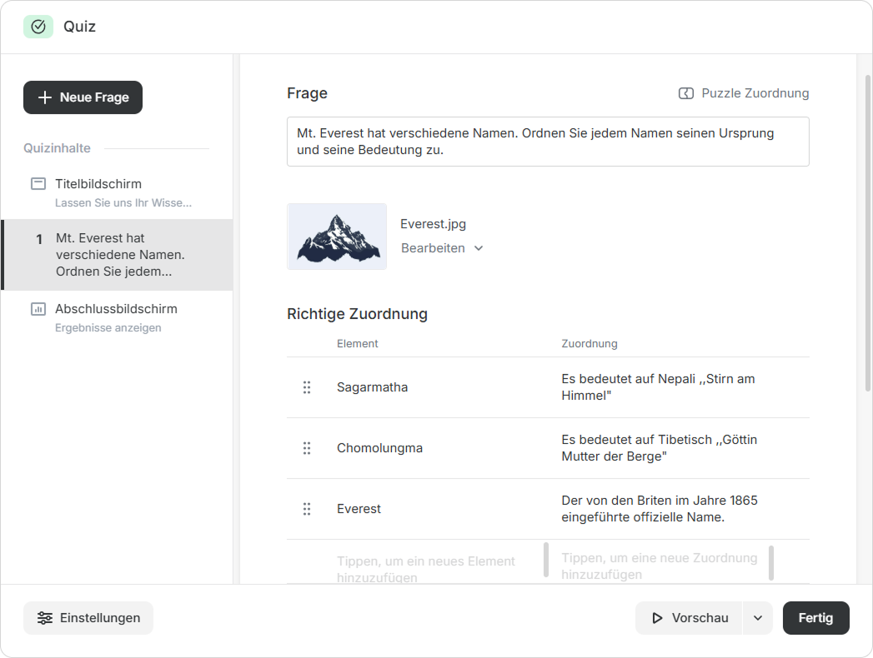
Task: Click the Everest.jpg mountain thumbnail
Action: (x=337, y=237)
